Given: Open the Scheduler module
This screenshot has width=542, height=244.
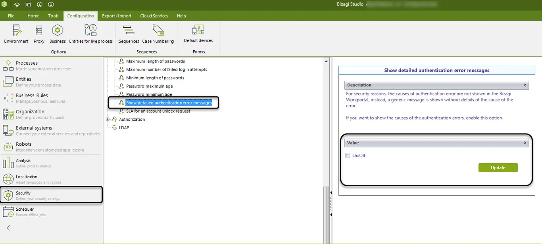Looking at the screenshot, I should click(52, 212).
